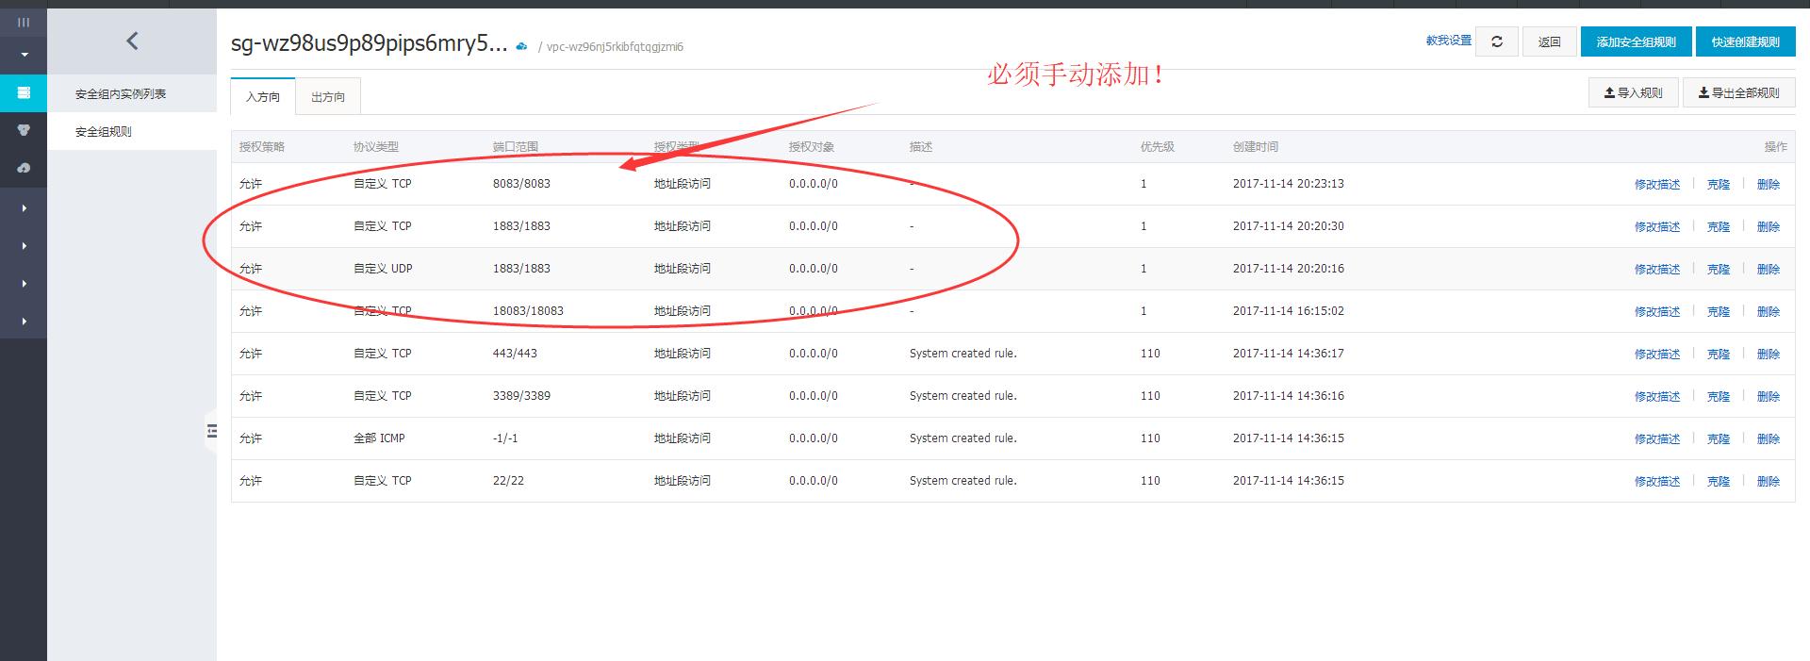Viewport: 1810px width, 661px height.
Task: Click 添加安全组规则 button
Action: coord(1636,41)
